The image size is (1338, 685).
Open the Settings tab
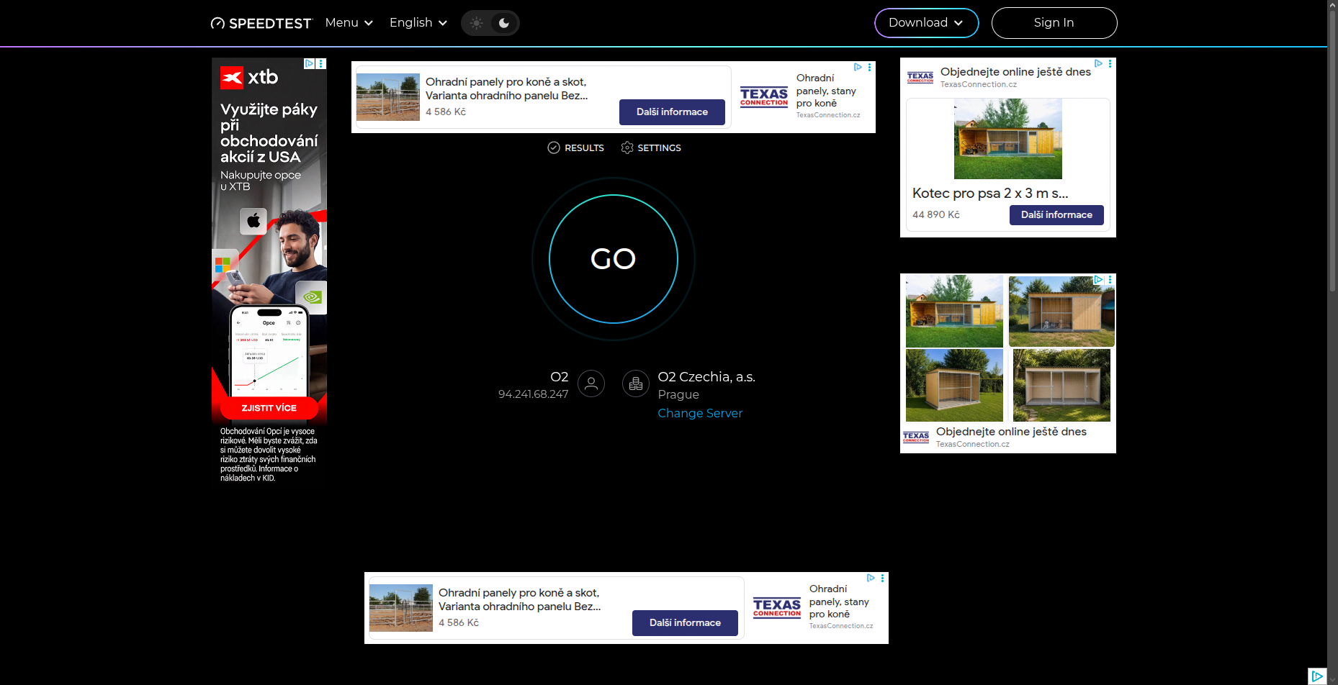coord(651,148)
